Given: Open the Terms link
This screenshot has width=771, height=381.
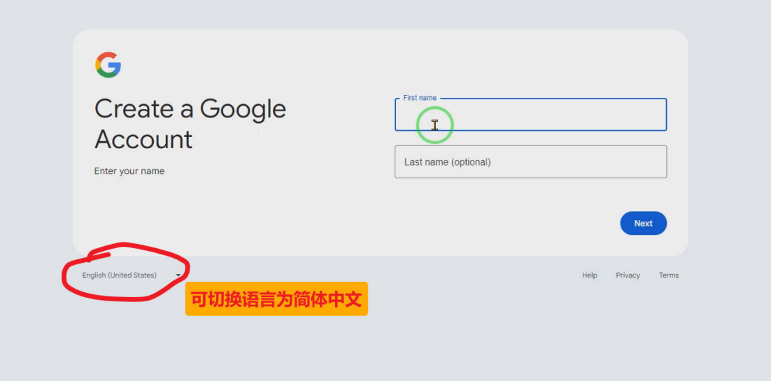Looking at the screenshot, I should pyautogui.click(x=669, y=275).
